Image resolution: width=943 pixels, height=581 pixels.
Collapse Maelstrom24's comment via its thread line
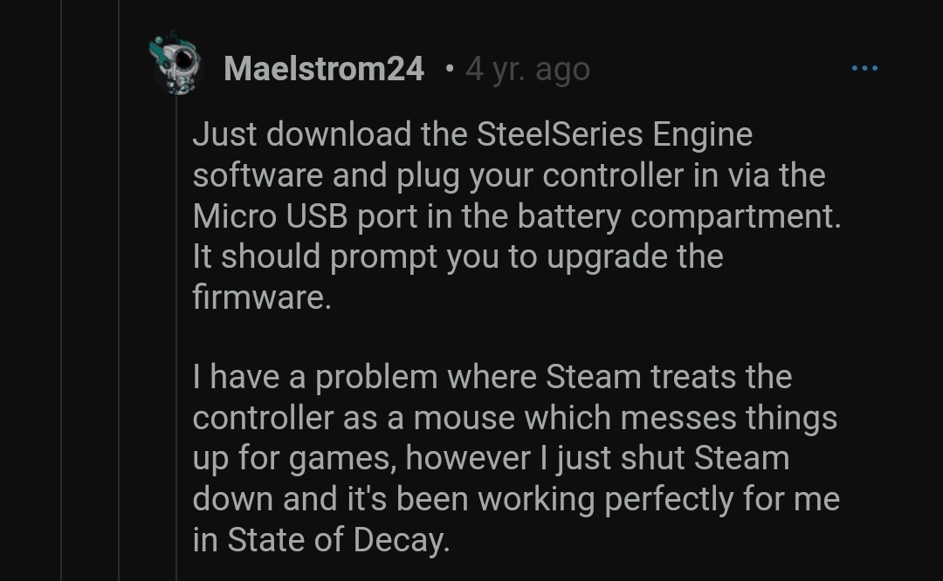[176, 349]
